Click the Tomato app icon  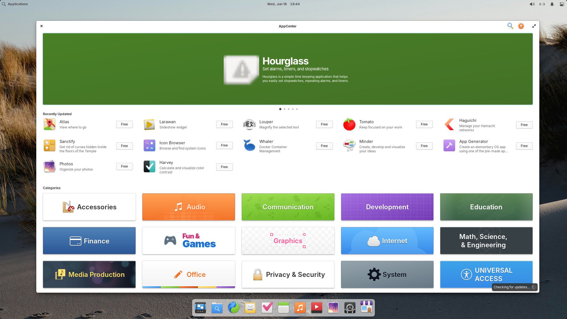[349, 124]
